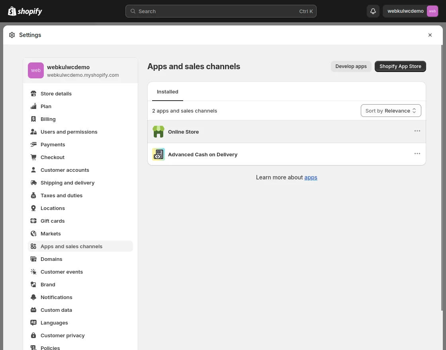Click the Users and permissions icon
The height and width of the screenshot is (350, 446).
[x=33, y=132]
